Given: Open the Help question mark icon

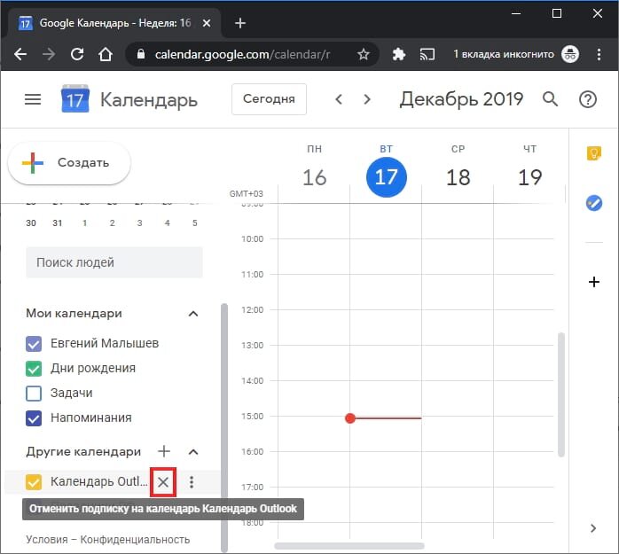Looking at the screenshot, I should click(588, 99).
